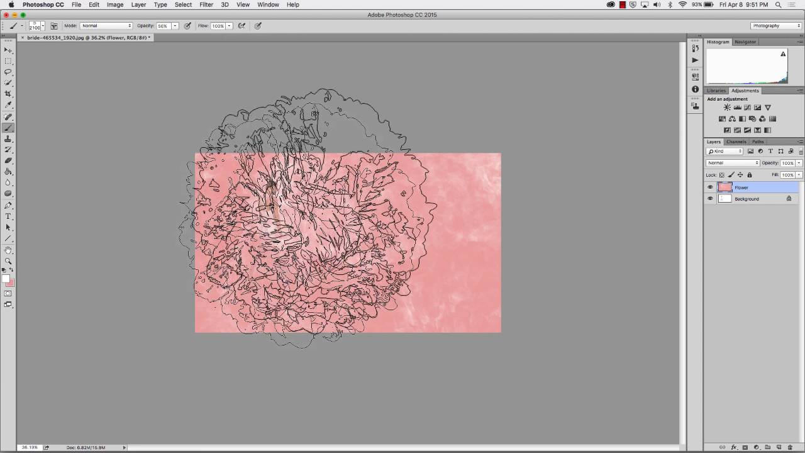Toggle pressure for opacity

[x=187, y=26]
